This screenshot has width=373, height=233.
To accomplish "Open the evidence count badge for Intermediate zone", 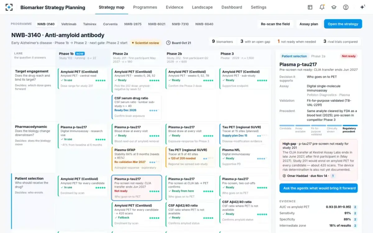I will (x=355, y=226).
